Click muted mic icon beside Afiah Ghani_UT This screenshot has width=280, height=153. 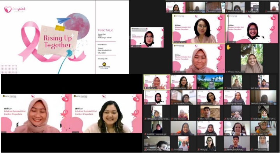click(x=146, y=149)
